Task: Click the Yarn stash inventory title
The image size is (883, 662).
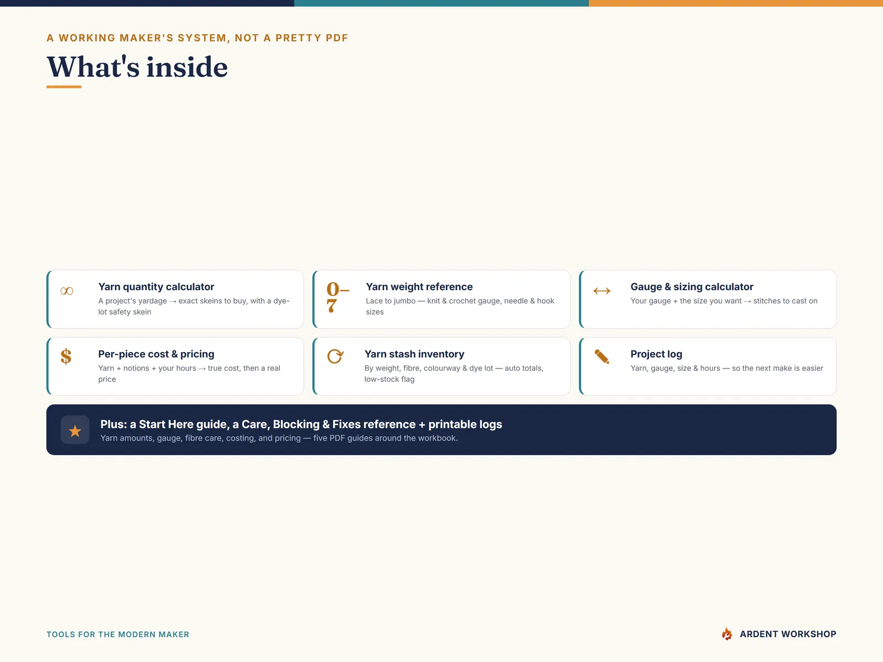Action: (414, 354)
